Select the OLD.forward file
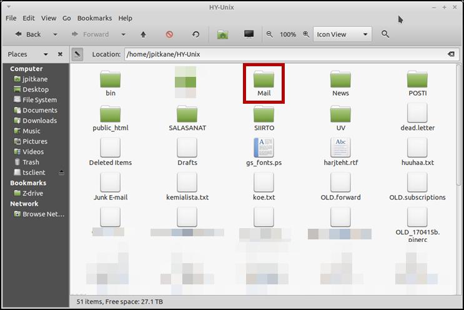The image size is (464, 310). tap(340, 186)
